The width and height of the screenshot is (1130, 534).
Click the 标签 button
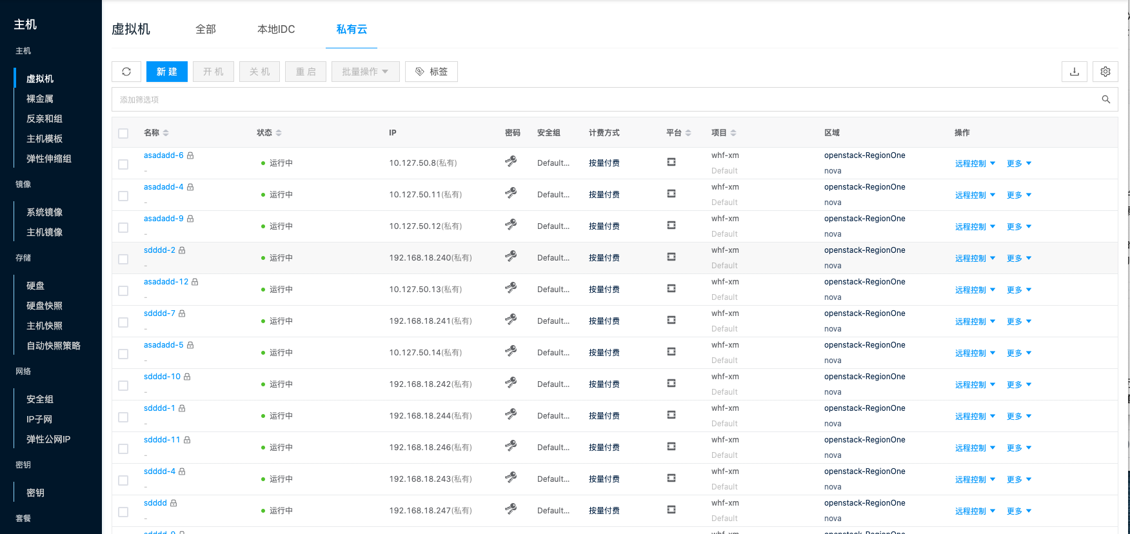(x=431, y=72)
